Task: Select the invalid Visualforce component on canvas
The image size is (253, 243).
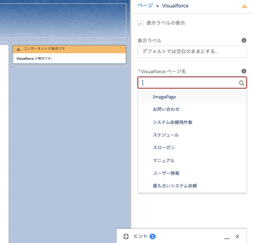Action: point(69,55)
